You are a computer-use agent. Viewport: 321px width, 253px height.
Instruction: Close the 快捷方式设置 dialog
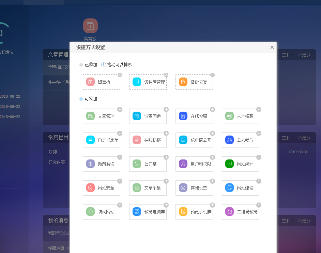[x=272, y=47]
